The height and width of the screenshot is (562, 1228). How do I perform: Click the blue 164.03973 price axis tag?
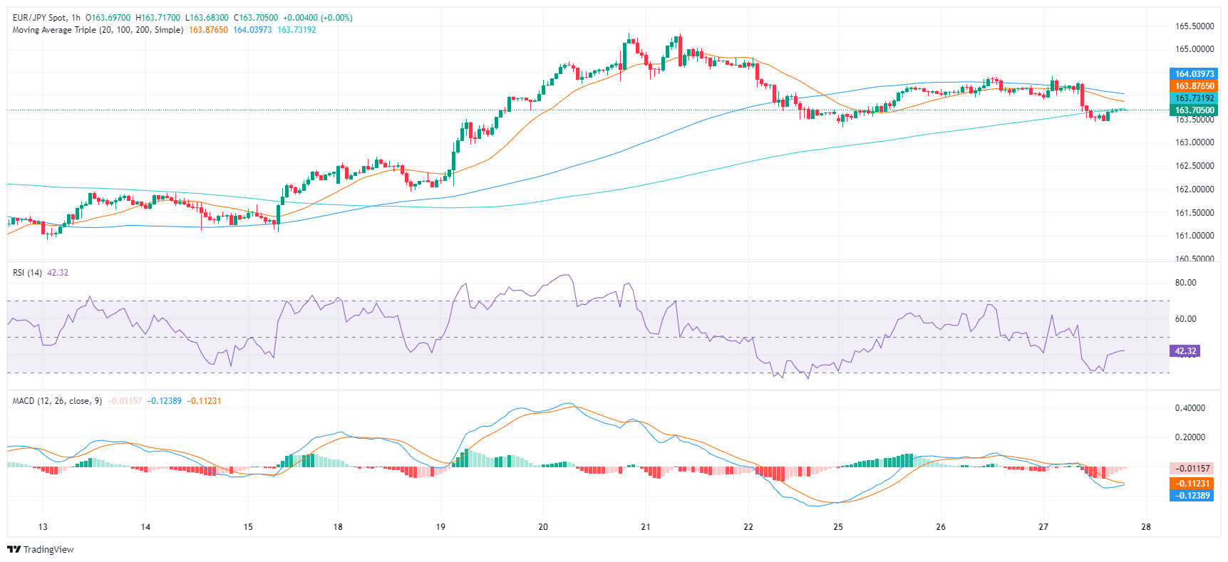pos(1194,74)
